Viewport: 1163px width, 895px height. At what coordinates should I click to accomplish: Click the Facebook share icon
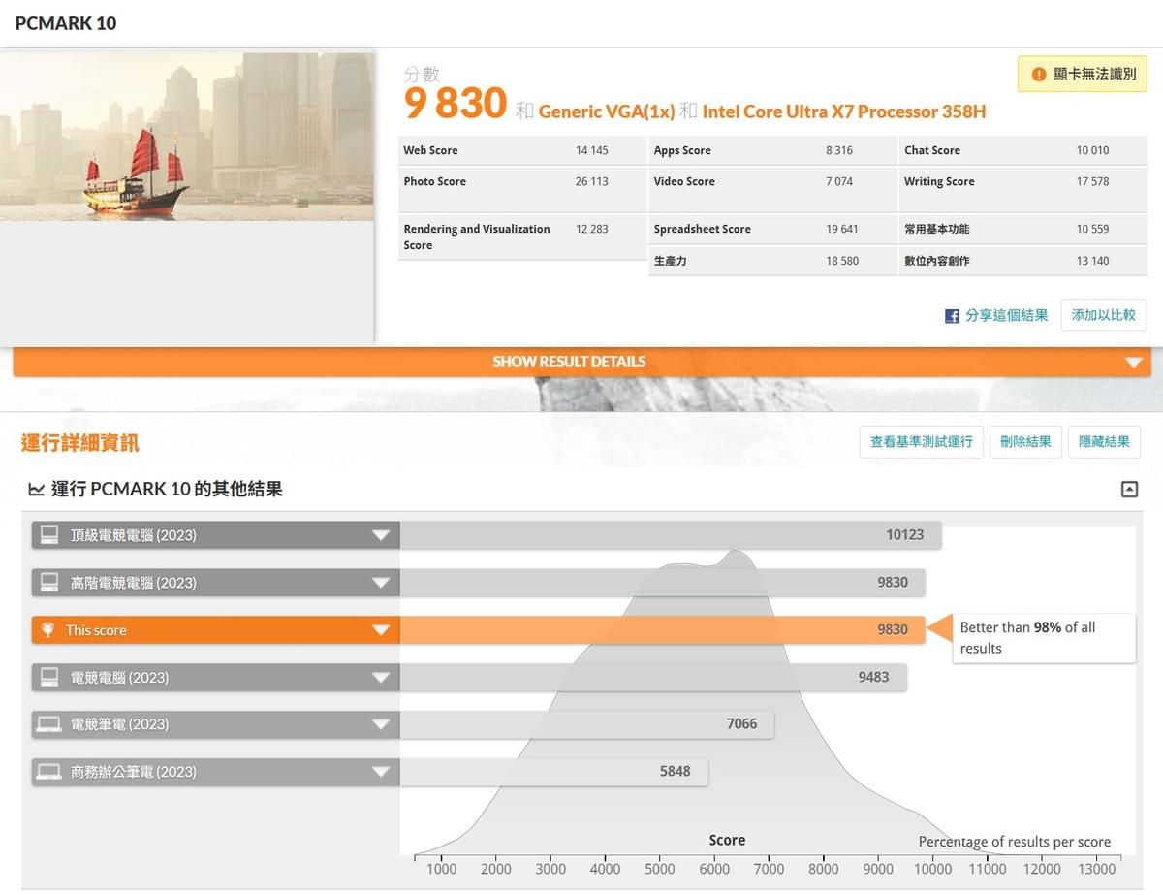(x=952, y=316)
